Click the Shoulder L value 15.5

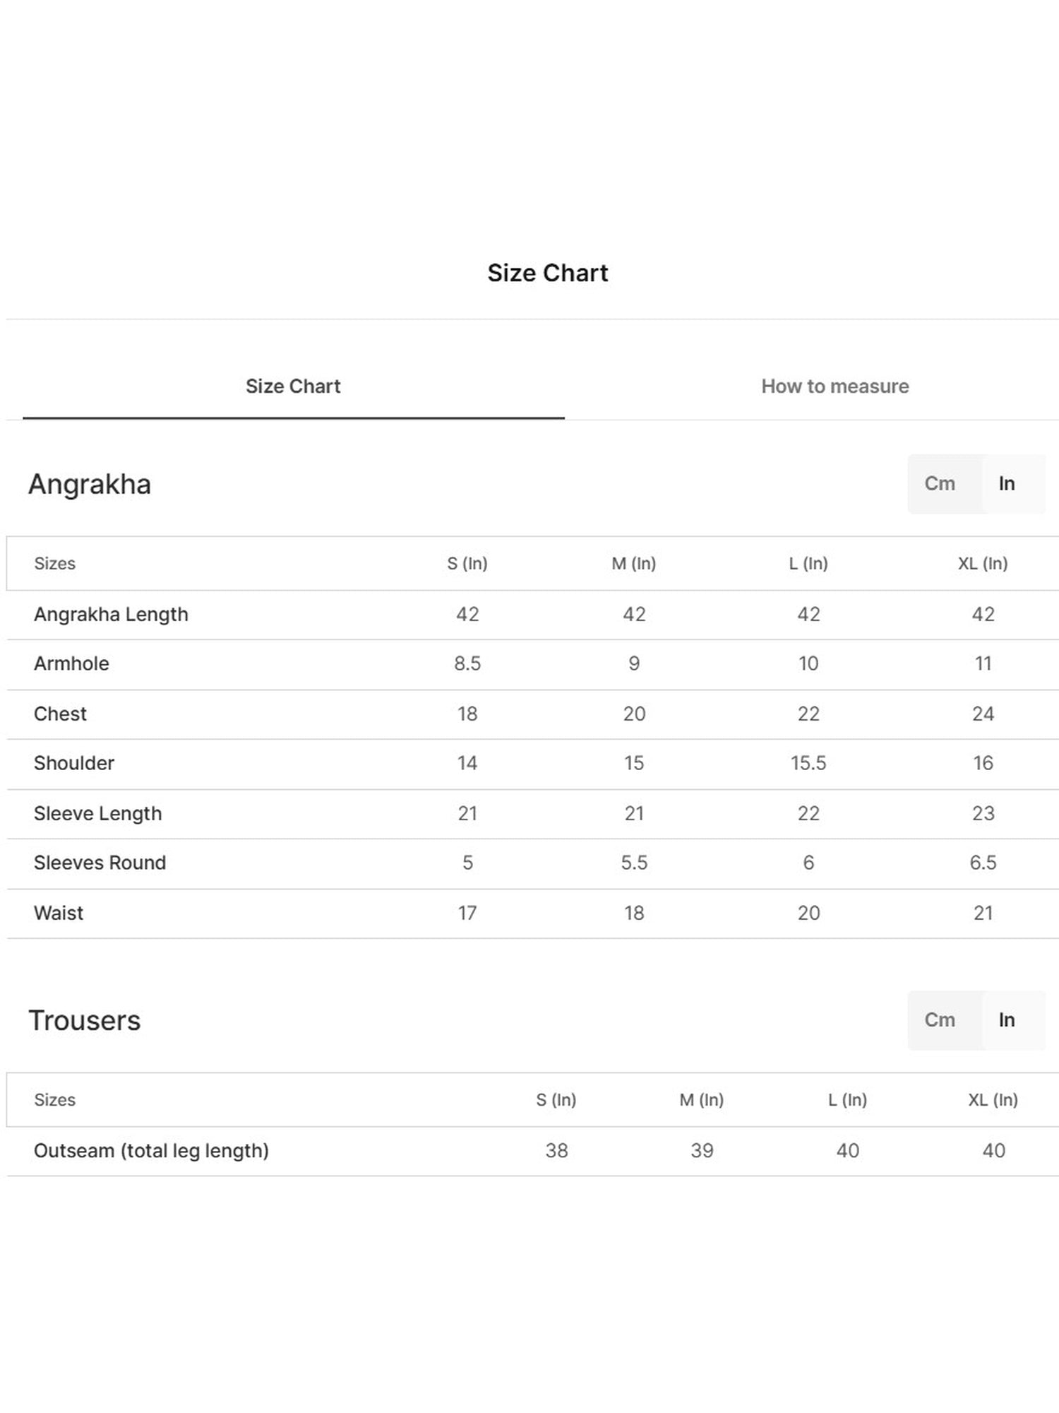tap(808, 764)
